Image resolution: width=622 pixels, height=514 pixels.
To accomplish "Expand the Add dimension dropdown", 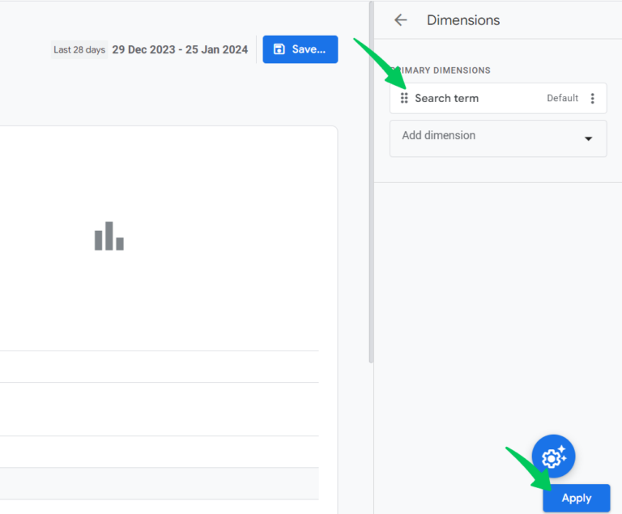I will point(498,138).
